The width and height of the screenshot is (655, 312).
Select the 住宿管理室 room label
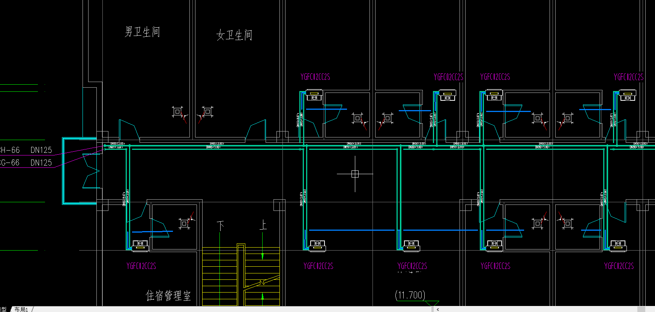point(168,296)
